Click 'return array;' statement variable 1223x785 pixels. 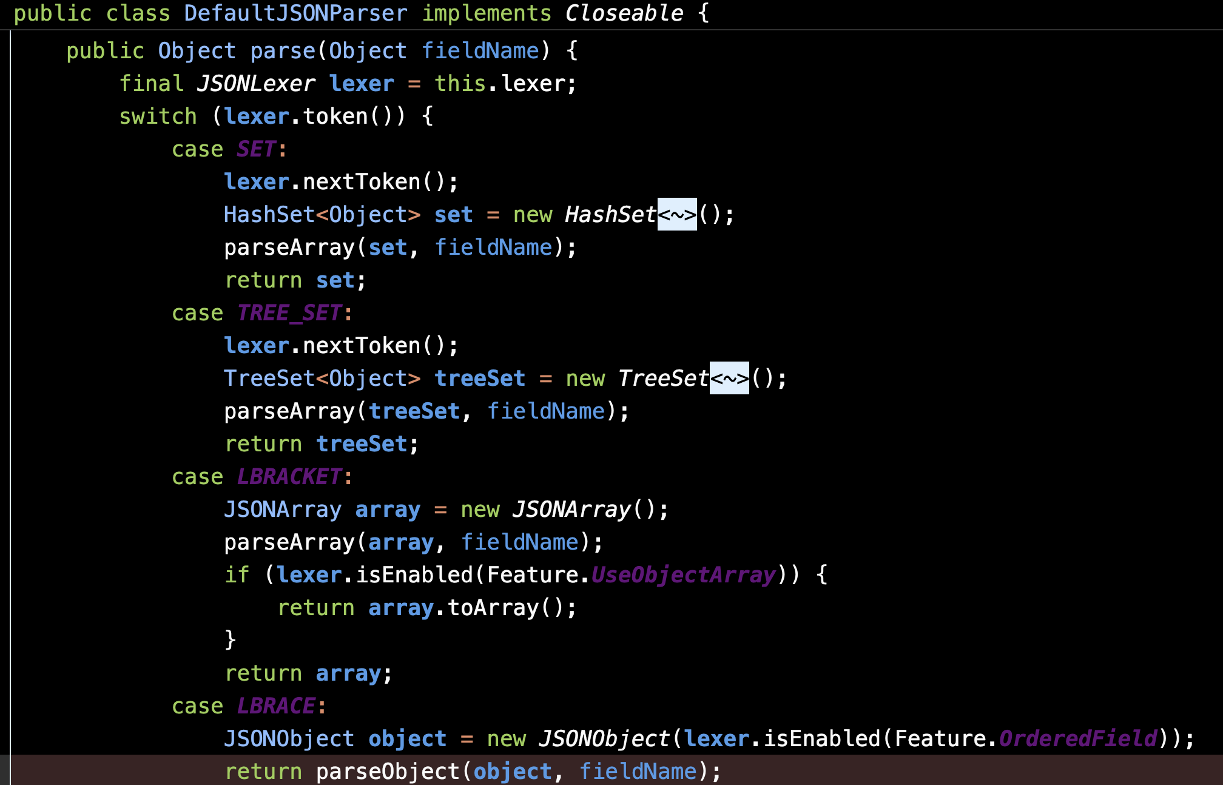click(348, 673)
